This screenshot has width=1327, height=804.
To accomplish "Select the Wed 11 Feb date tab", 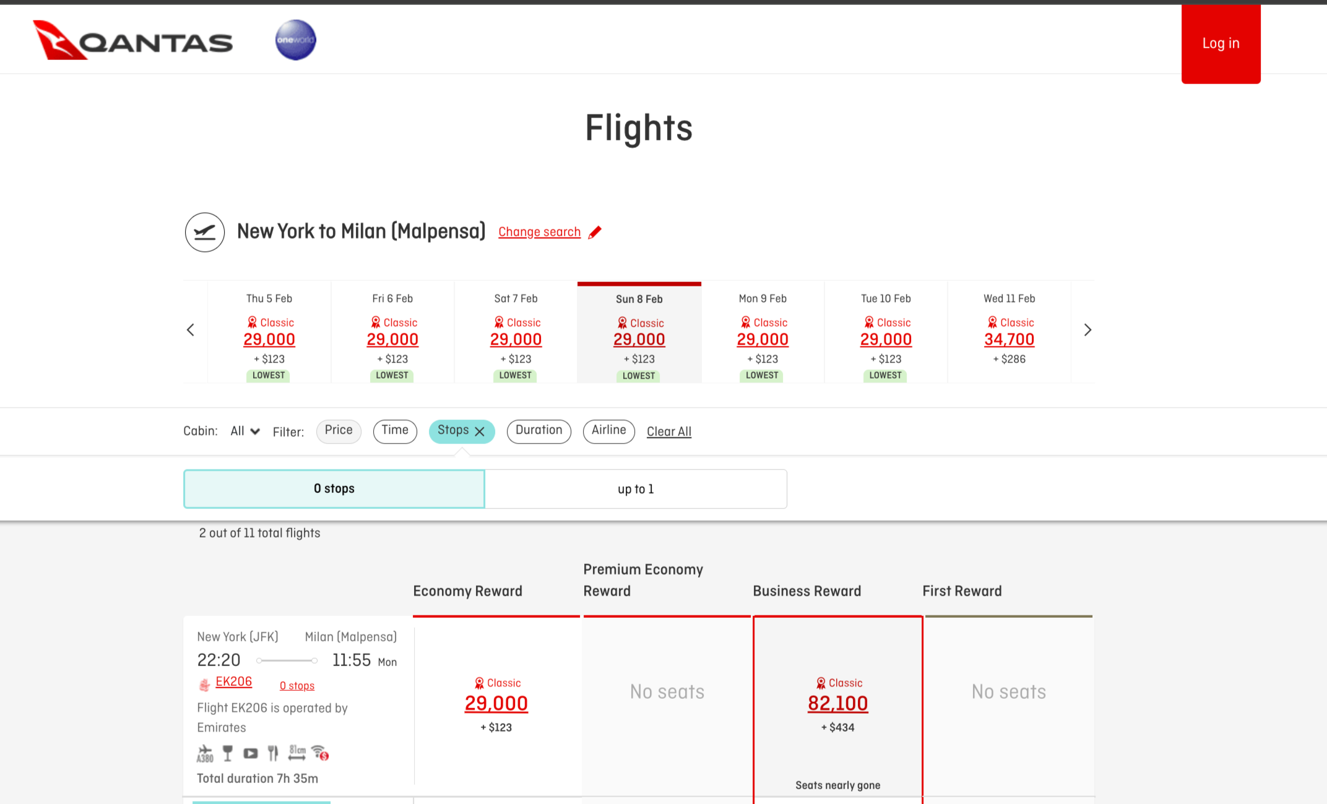I will coord(1009,331).
